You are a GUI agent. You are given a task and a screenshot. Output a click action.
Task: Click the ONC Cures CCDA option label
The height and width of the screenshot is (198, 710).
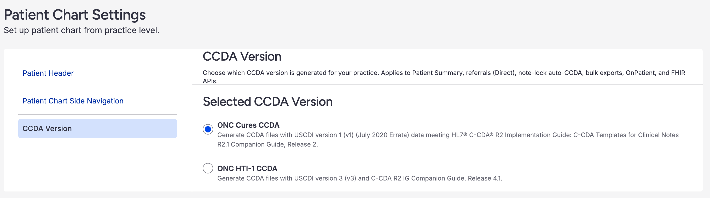pos(248,125)
